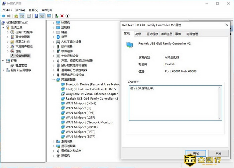Switch to the 驱动程序 tab
The height and width of the screenshot is (168, 234).
pyautogui.click(x=152, y=34)
